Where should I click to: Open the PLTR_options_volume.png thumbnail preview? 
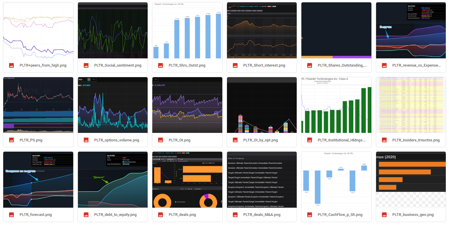pos(113,105)
